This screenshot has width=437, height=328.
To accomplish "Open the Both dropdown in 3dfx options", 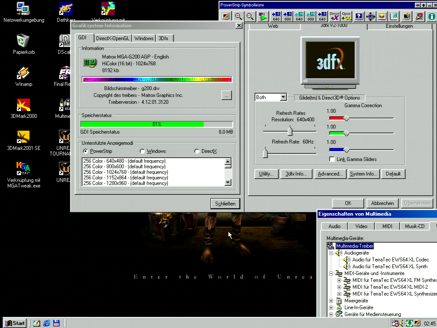I will 283,97.
